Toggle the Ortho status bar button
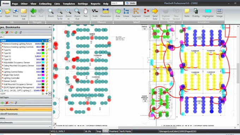 [x=105, y=131]
